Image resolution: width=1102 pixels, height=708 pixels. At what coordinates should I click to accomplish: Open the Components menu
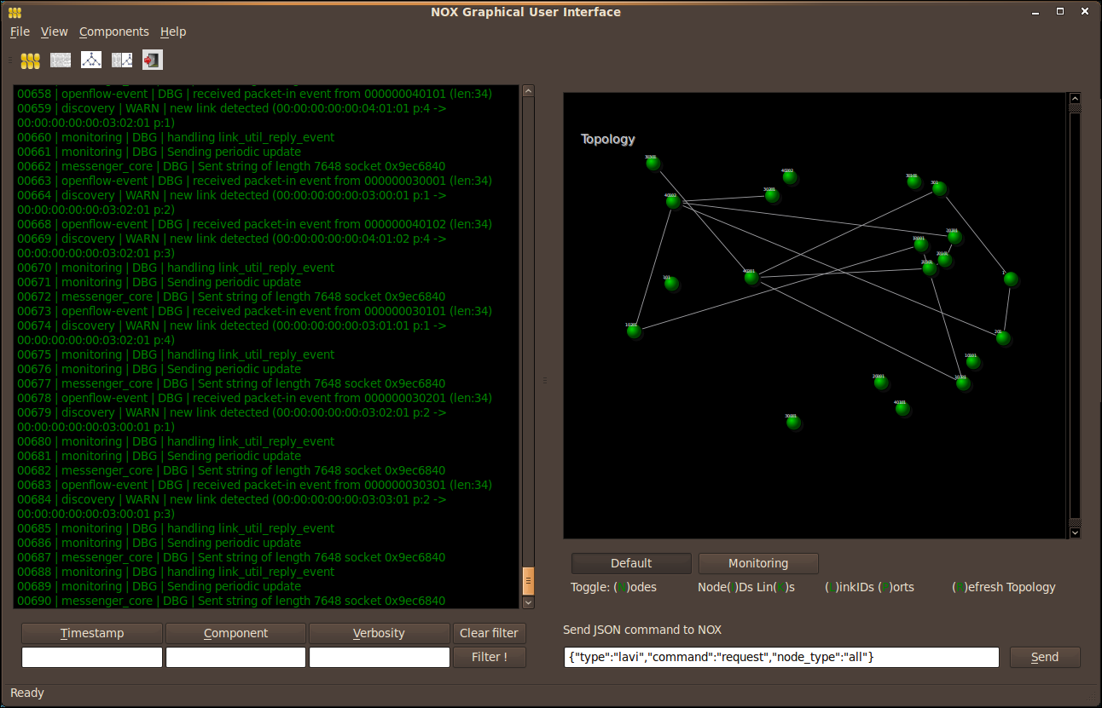coord(113,32)
